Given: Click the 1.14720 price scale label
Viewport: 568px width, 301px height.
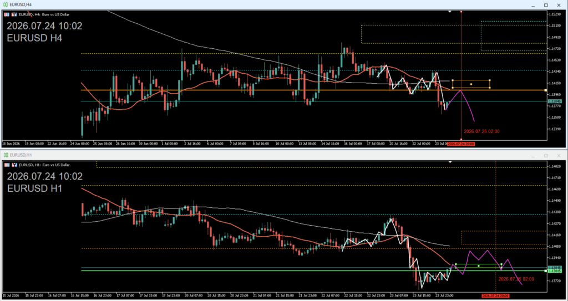Looking at the screenshot, I should tap(554, 48).
